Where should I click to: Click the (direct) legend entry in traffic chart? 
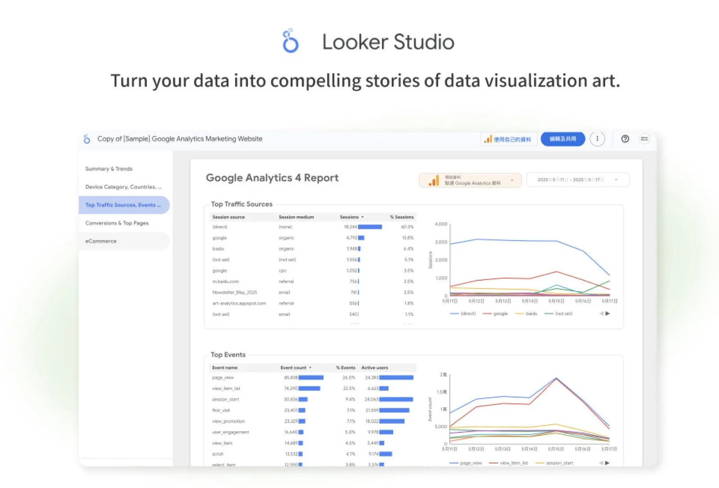tap(463, 314)
